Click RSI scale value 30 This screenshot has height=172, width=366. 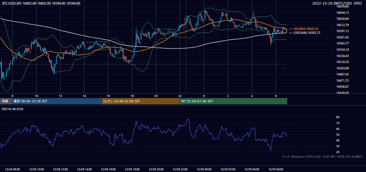pos(338,146)
